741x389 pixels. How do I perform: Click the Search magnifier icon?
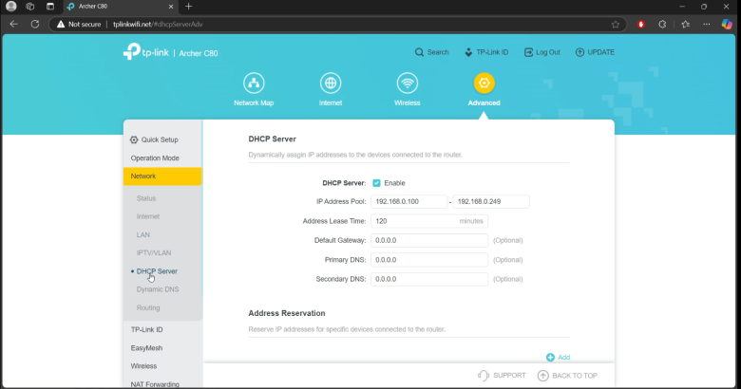pos(420,52)
